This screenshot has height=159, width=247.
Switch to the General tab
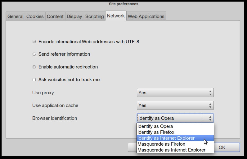15,16
